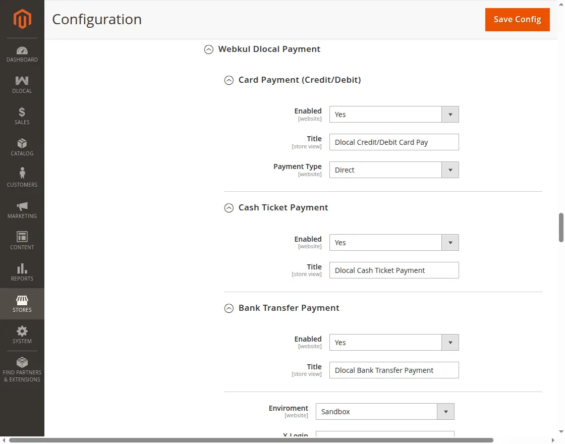Open Card Payment Enabled dropdown

(x=393, y=115)
